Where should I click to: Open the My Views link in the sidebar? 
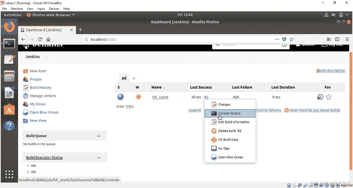point(38,104)
